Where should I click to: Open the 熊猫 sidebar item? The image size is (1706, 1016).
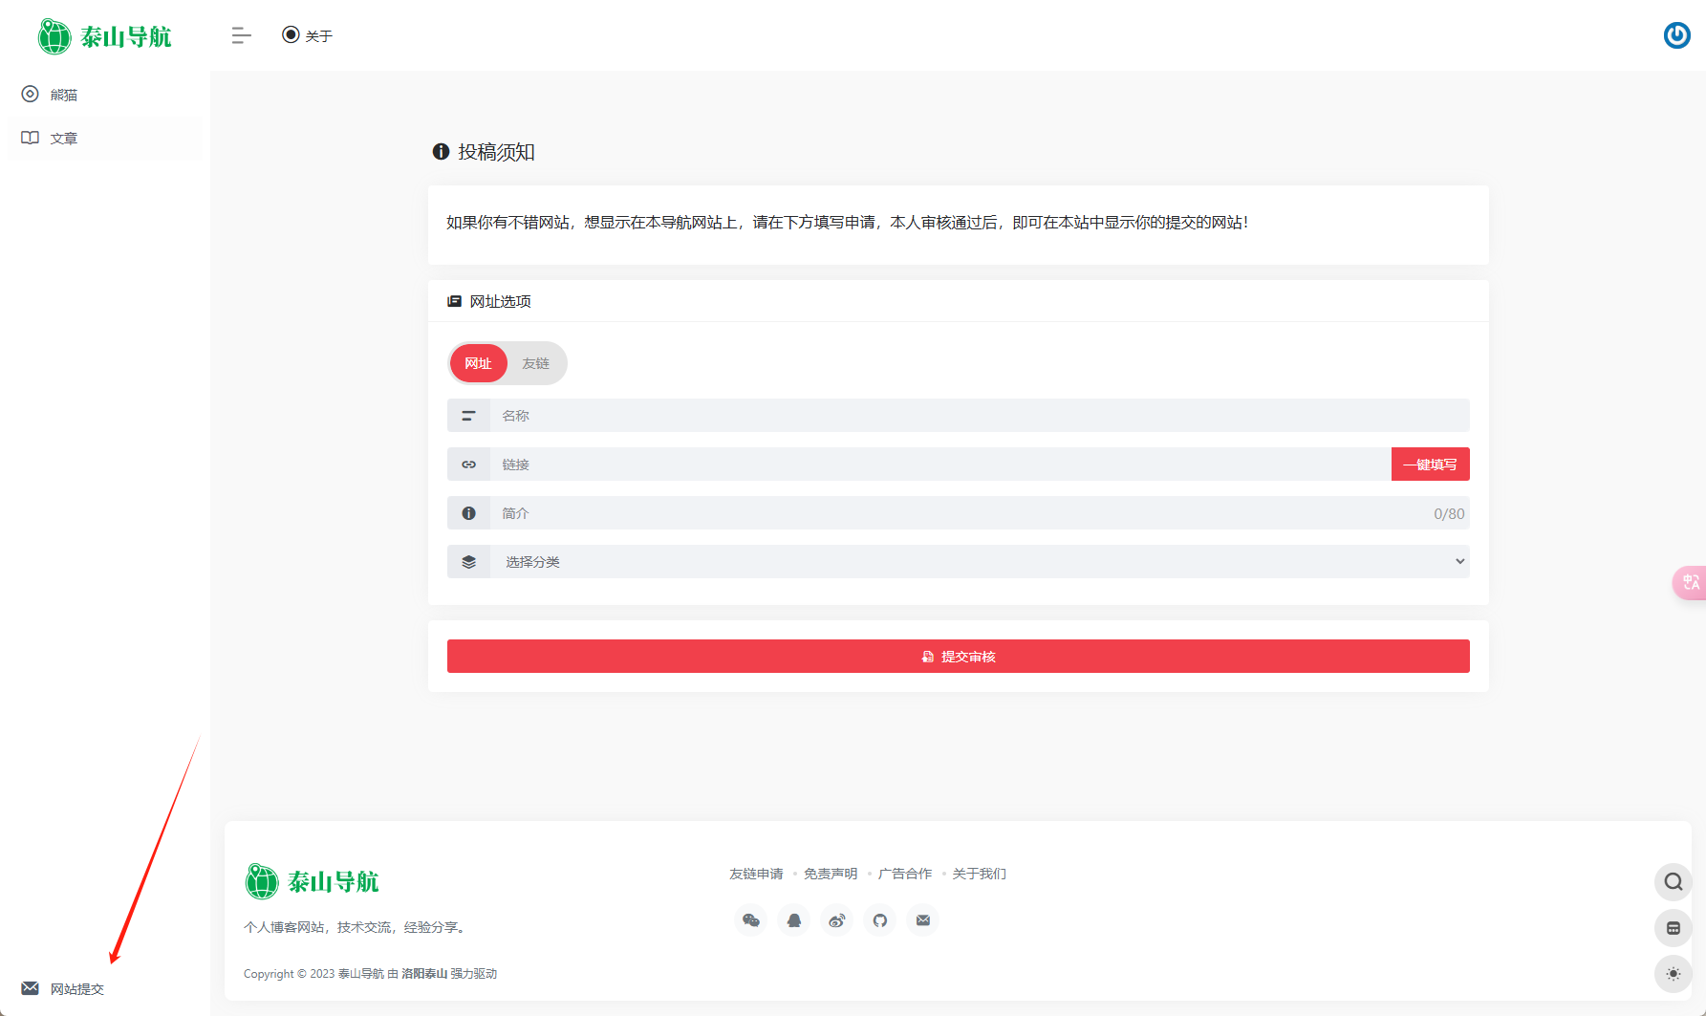point(105,95)
